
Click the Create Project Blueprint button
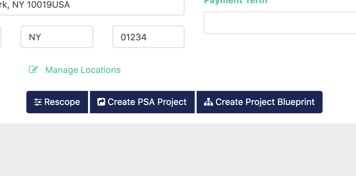coord(260,102)
